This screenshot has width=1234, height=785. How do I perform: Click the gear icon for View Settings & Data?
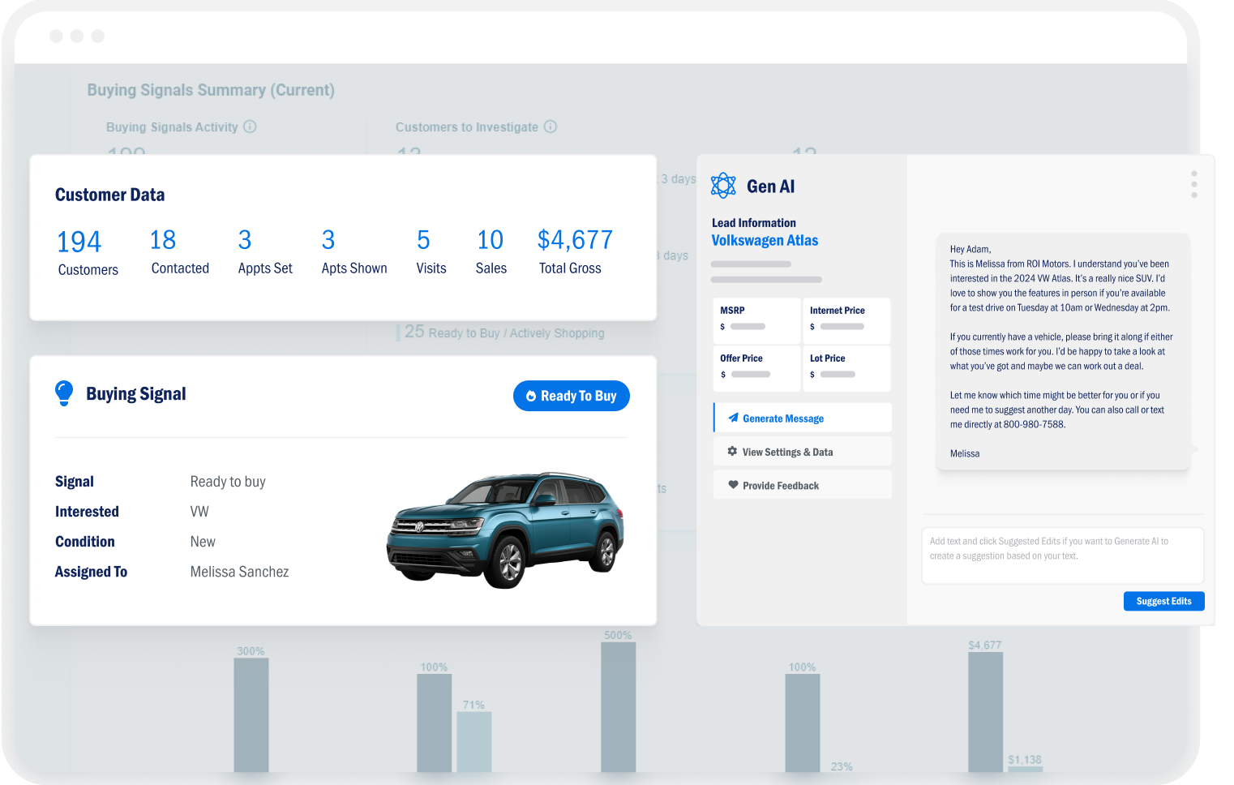[732, 451]
